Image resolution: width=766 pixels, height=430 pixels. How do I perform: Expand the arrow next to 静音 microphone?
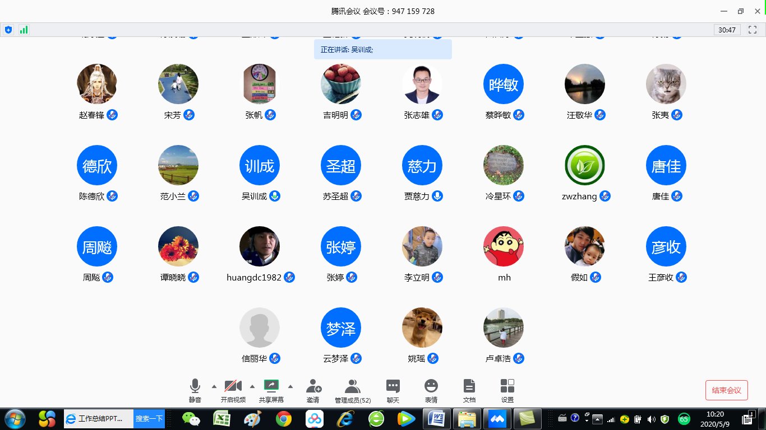214,386
